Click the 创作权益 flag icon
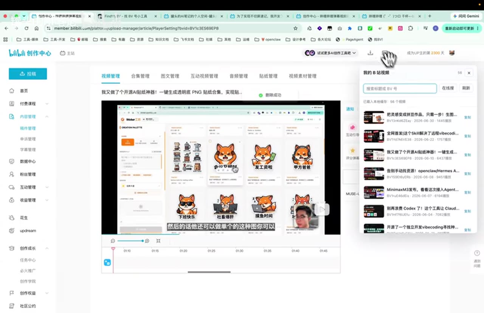Image resolution: width=484 pixels, height=313 pixels. (x=12, y=293)
